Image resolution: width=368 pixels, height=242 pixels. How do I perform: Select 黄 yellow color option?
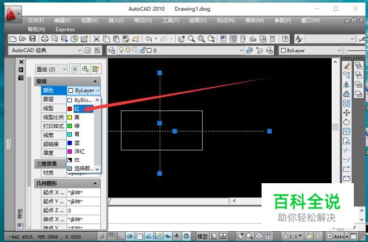[81, 117]
